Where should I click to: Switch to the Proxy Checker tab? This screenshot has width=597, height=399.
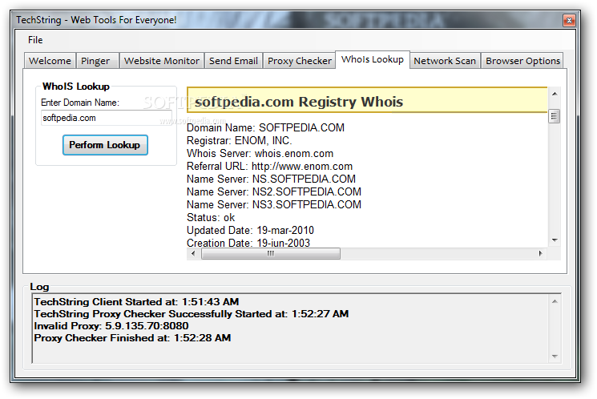(299, 61)
